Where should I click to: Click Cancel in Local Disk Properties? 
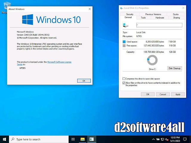(163, 94)
